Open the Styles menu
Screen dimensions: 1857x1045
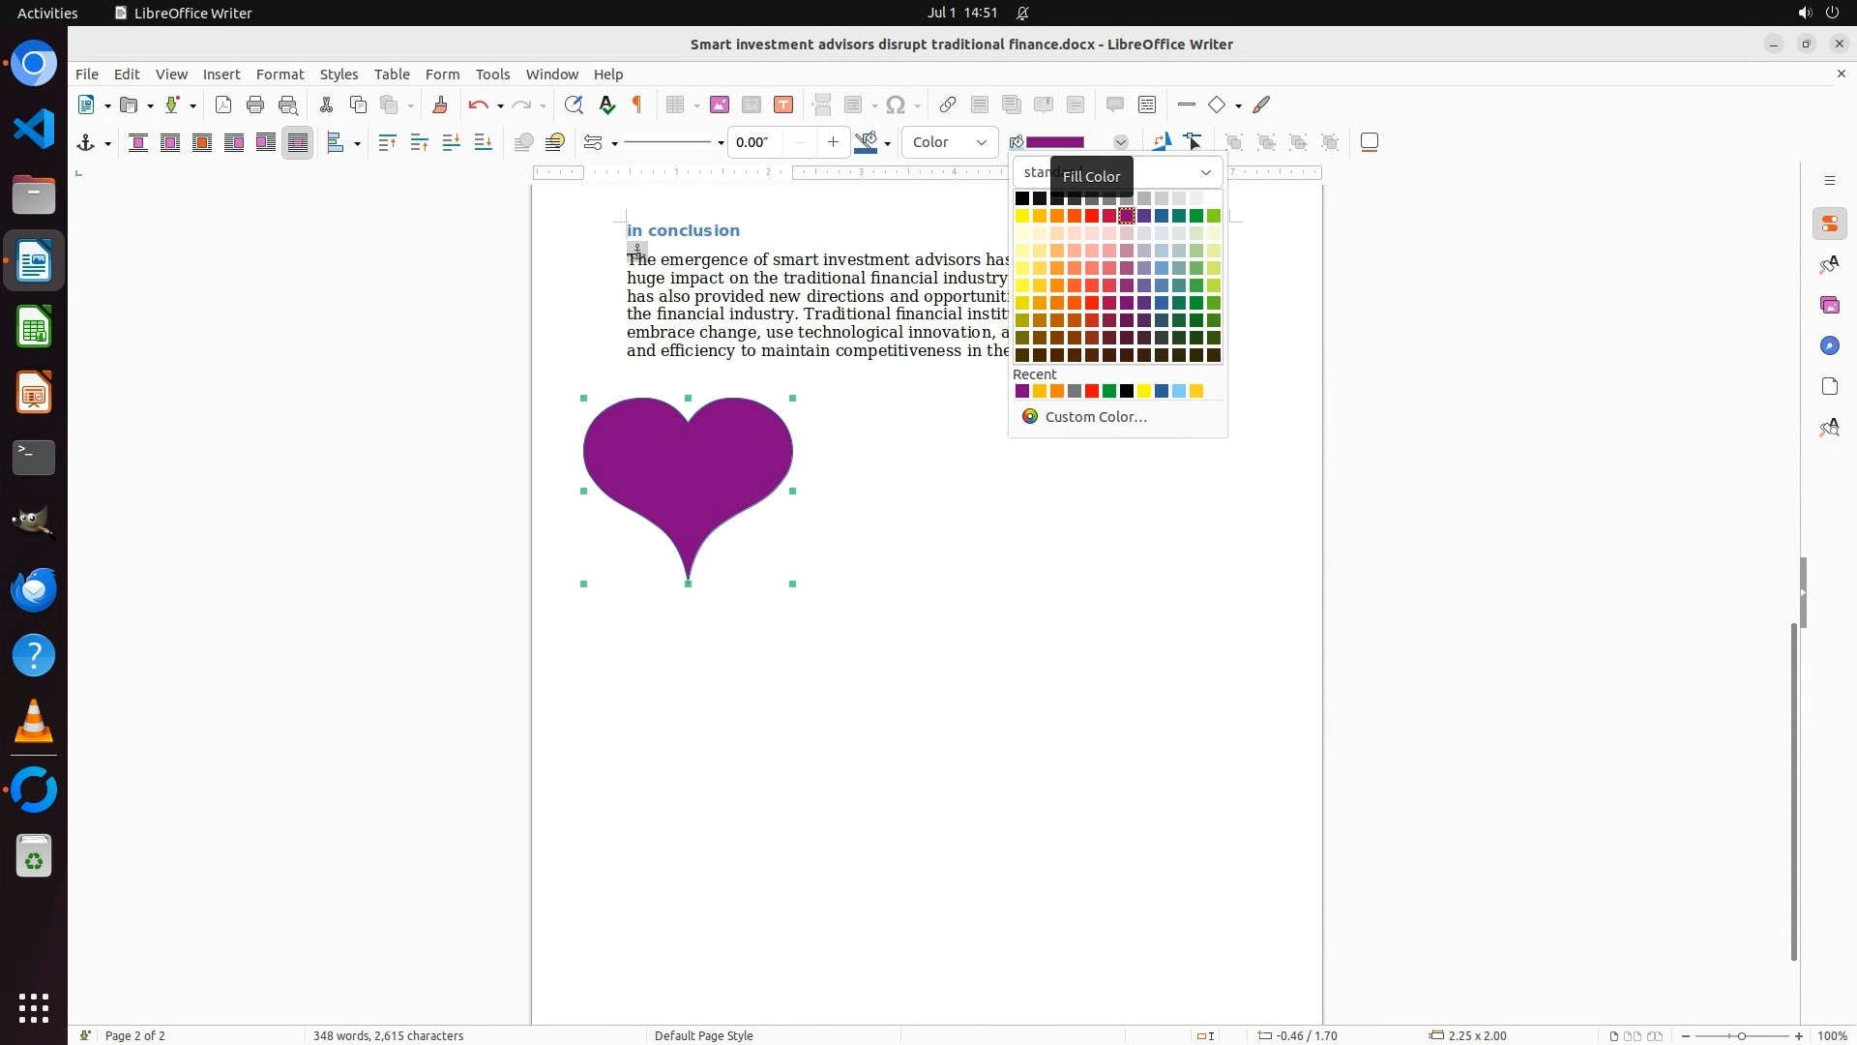(339, 75)
